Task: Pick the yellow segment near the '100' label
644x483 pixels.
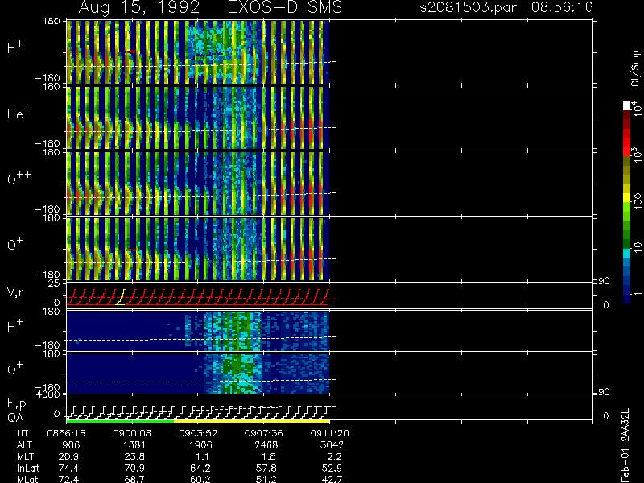Action: (627, 198)
